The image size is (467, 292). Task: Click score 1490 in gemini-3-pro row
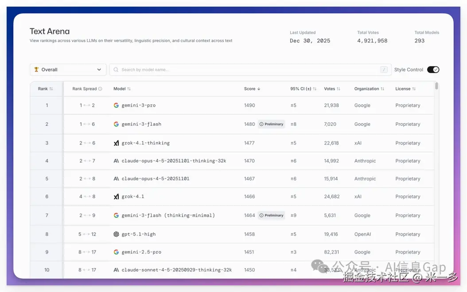point(249,105)
